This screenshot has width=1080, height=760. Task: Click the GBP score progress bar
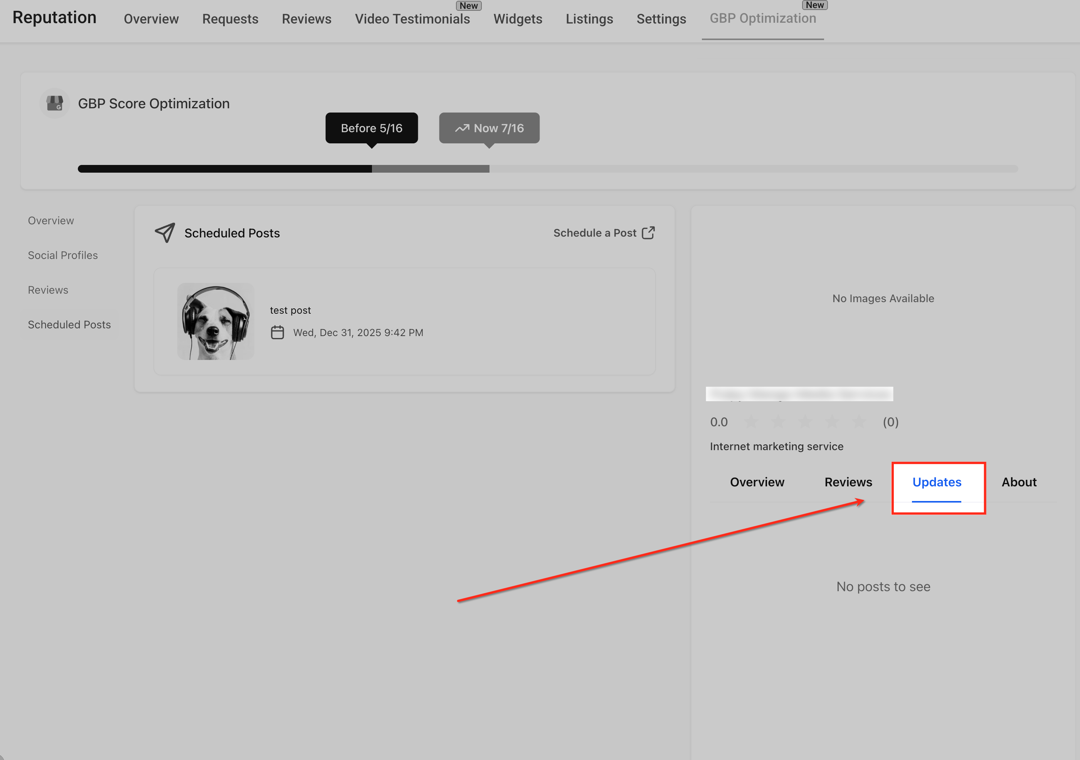point(548,169)
